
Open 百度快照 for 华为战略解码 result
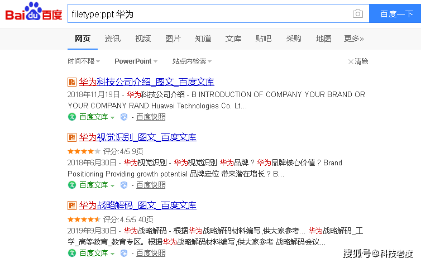(x=151, y=254)
